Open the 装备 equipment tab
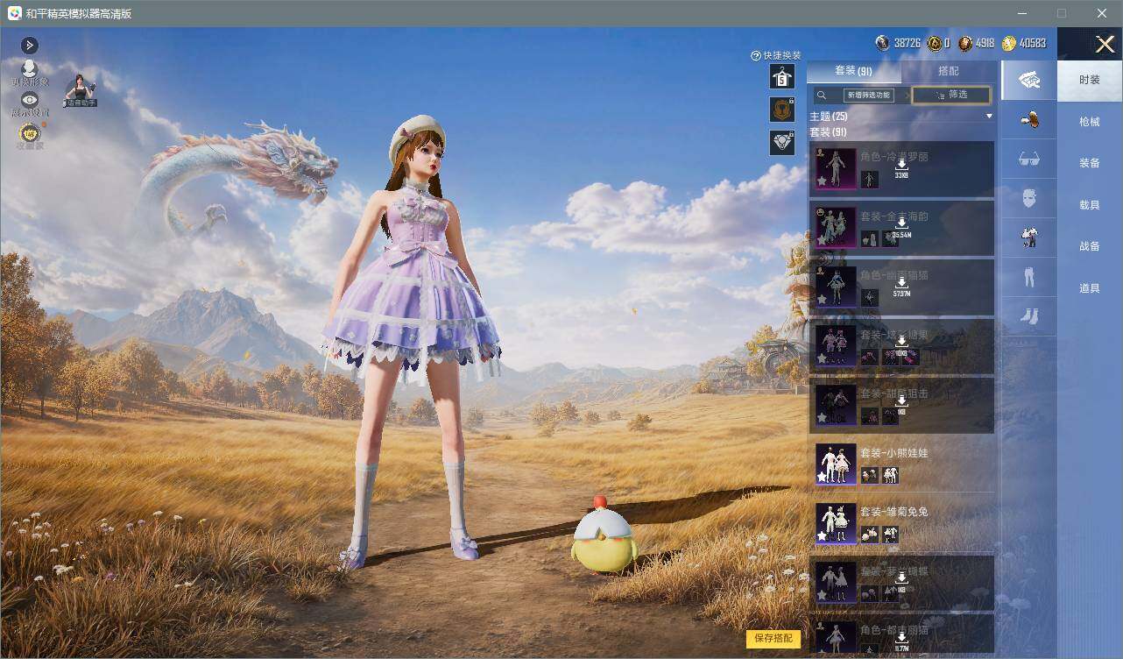Viewport: 1123px width, 659px height. point(1090,163)
